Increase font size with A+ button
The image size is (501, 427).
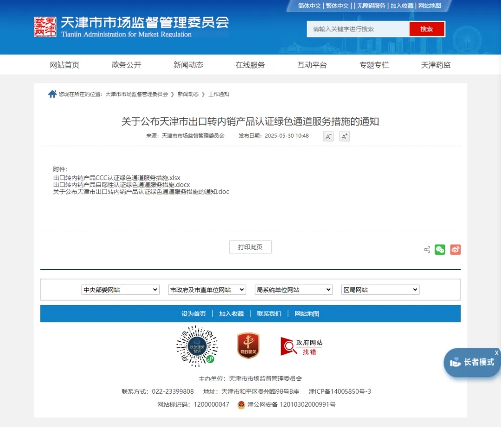coord(344,136)
